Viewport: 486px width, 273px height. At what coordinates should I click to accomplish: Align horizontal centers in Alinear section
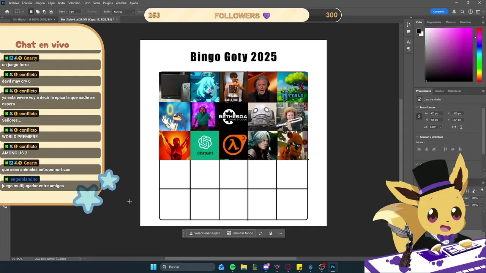pyautogui.click(x=426, y=149)
